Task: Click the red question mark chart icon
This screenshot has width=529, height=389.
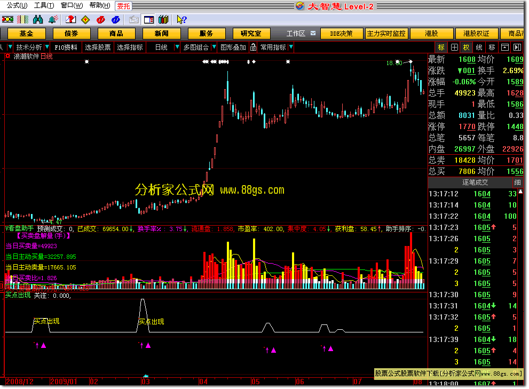Action: 70,20
